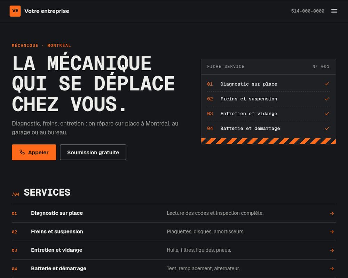The width and height of the screenshot is (348, 278).
Task: Click checkmark beside fiche row Batterie et démarrage
Action: pos(327,128)
